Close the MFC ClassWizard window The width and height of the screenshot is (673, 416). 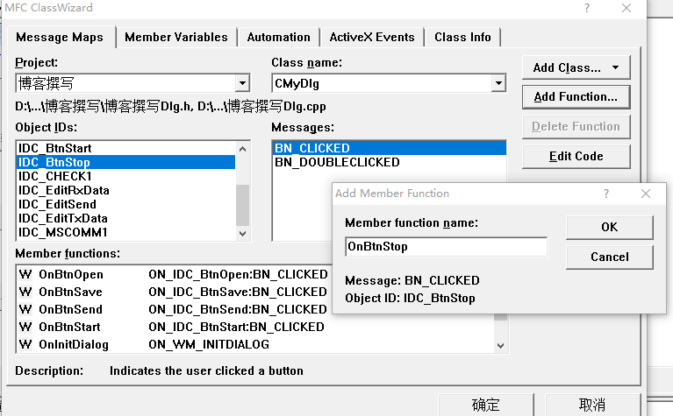click(626, 8)
